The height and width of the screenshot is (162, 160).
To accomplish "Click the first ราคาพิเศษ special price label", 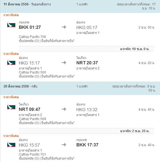I will coord(11,15).
